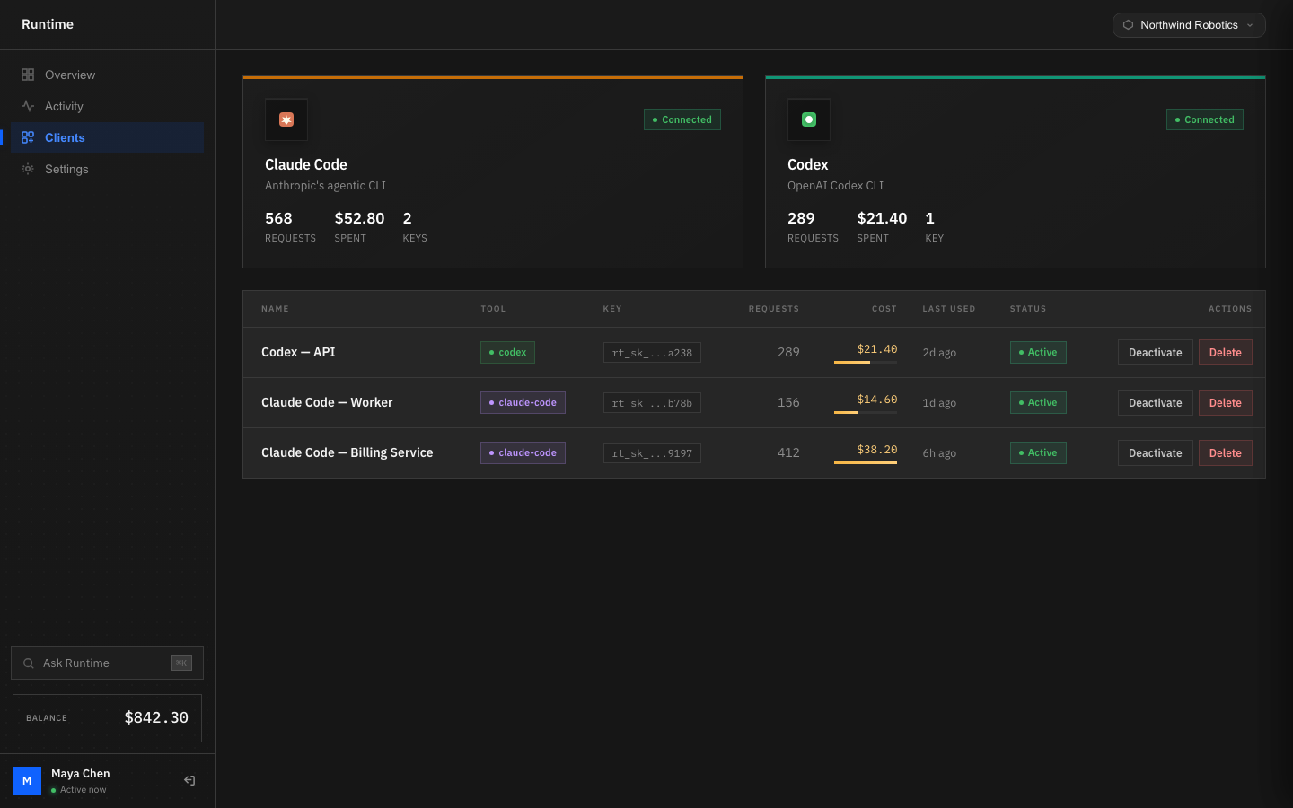Click the STATUS column header
The height and width of the screenshot is (808, 1293).
click(x=1028, y=309)
